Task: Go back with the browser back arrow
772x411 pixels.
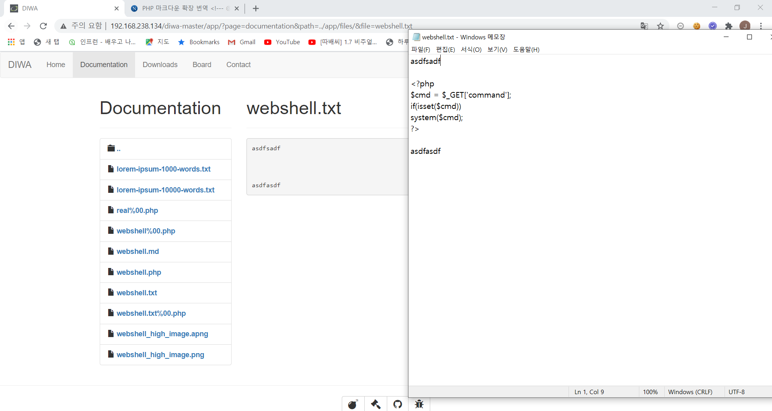Action: [x=11, y=26]
